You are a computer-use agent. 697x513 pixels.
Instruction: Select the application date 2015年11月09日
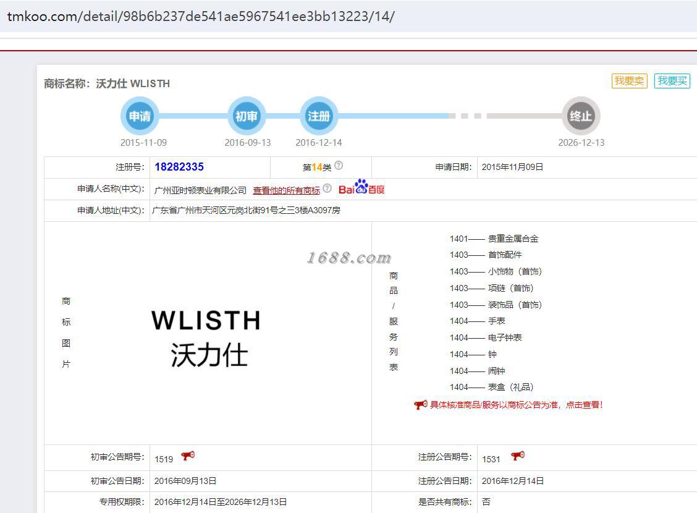click(x=512, y=167)
